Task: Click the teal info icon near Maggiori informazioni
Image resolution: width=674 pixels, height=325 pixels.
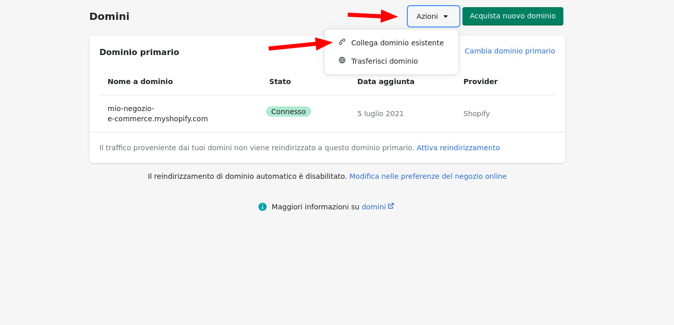Action: 263,207
